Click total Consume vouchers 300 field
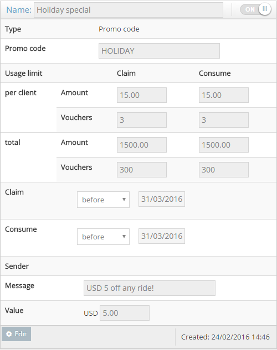The image size is (277, 350). [x=224, y=170]
